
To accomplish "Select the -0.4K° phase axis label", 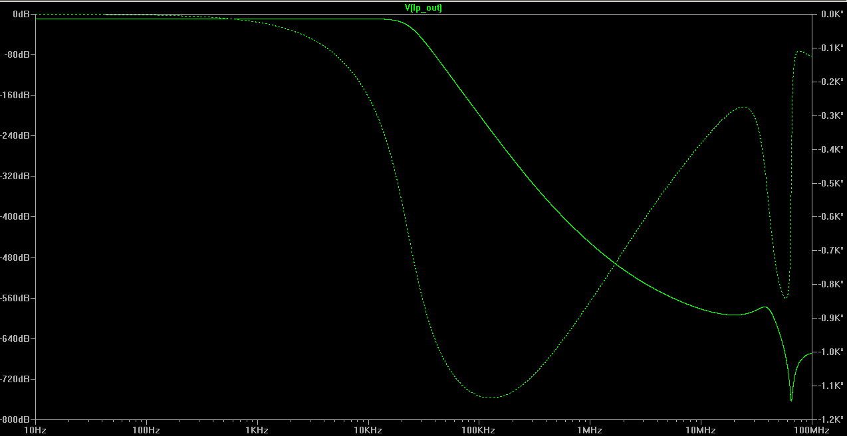I will [831, 149].
